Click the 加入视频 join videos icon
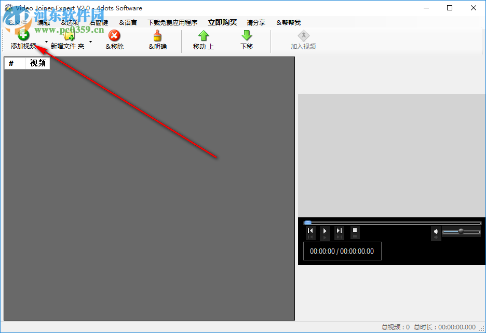 point(303,35)
